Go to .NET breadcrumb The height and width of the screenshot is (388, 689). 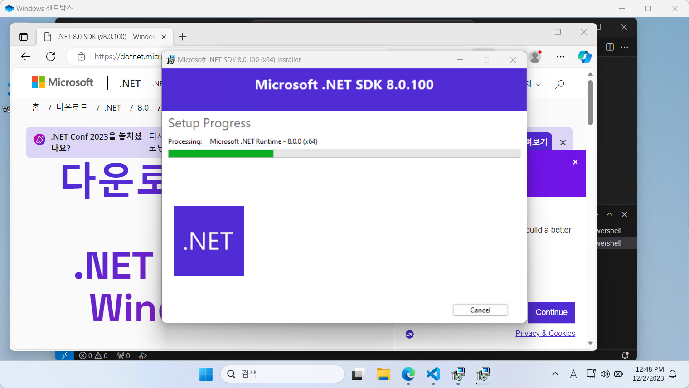coord(113,108)
